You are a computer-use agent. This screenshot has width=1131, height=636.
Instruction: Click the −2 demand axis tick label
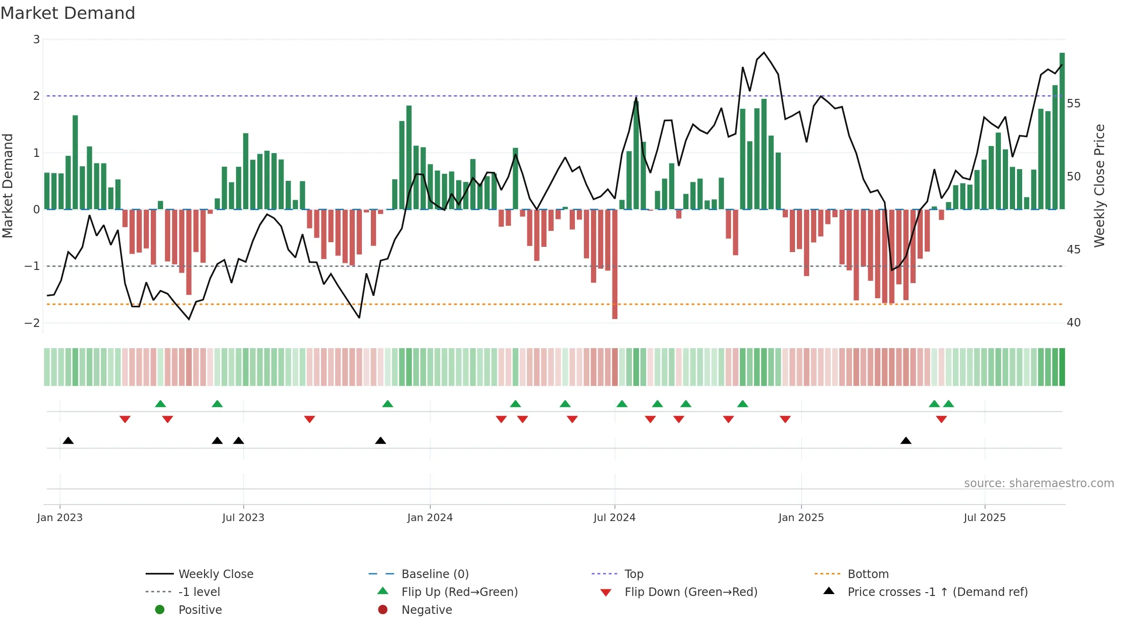(32, 323)
